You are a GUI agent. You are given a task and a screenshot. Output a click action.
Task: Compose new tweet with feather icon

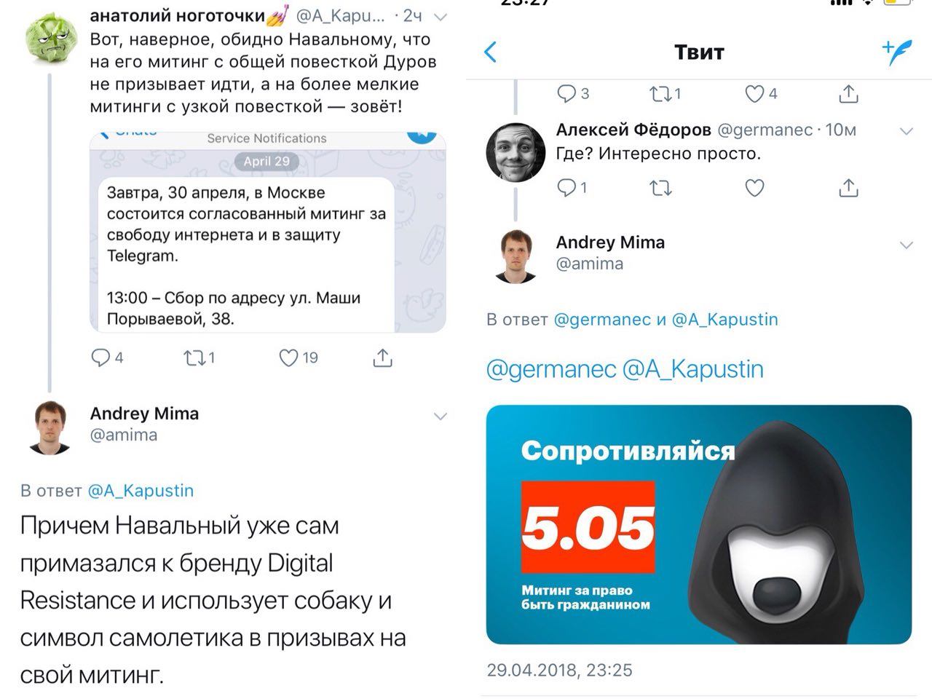click(x=897, y=52)
